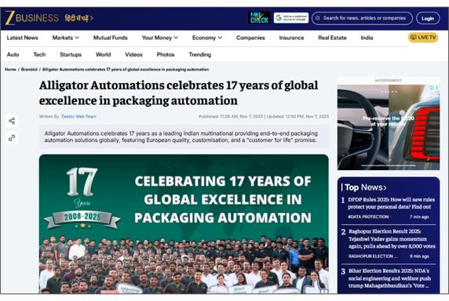The width and height of the screenshot is (449, 301).
Task: Click the article headline about Alligator Automations
Action: point(178,93)
